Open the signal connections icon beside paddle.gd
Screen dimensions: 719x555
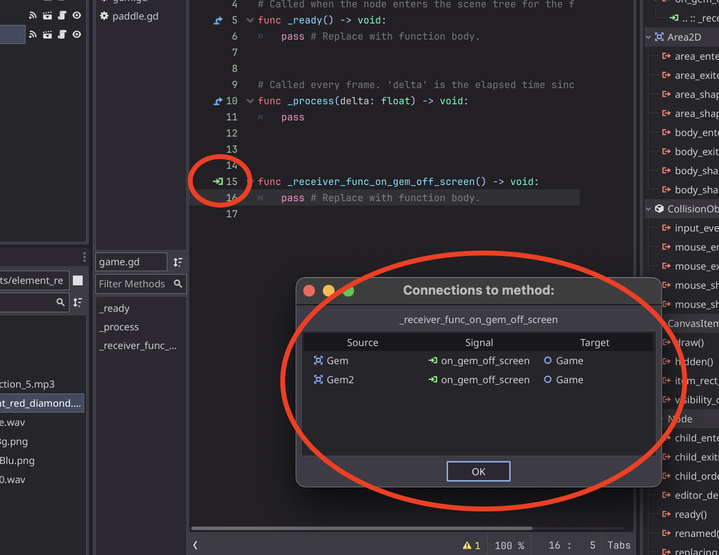pyautogui.click(x=32, y=15)
